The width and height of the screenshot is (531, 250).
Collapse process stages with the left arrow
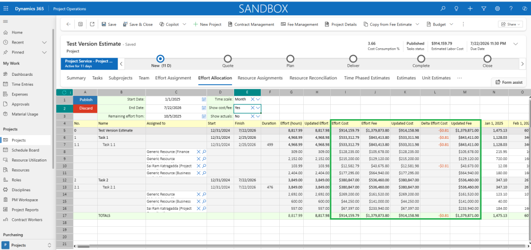121,64
